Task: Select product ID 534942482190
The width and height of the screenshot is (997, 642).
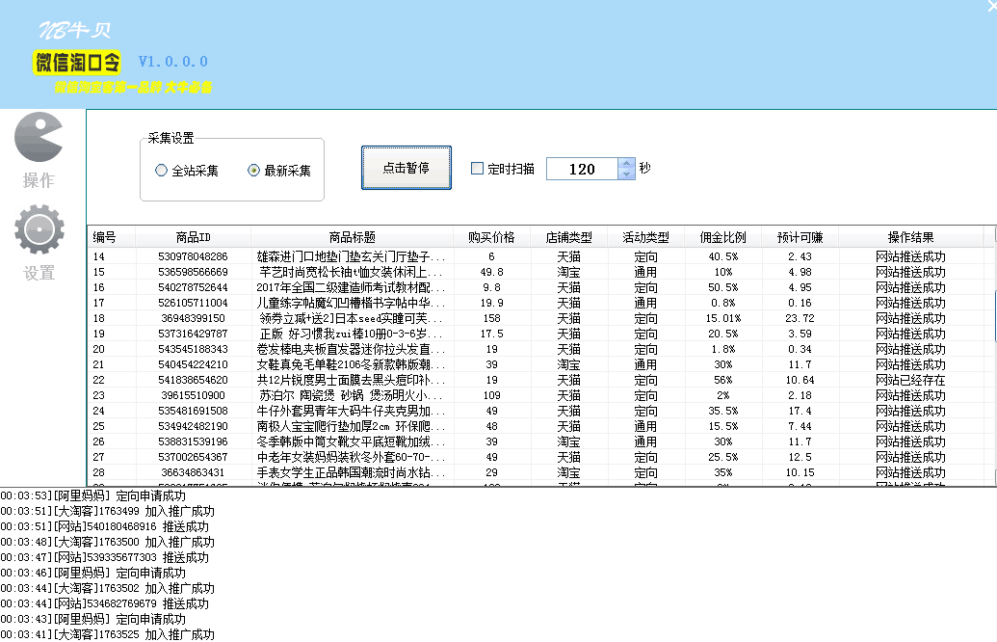Action: pos(194,426)
